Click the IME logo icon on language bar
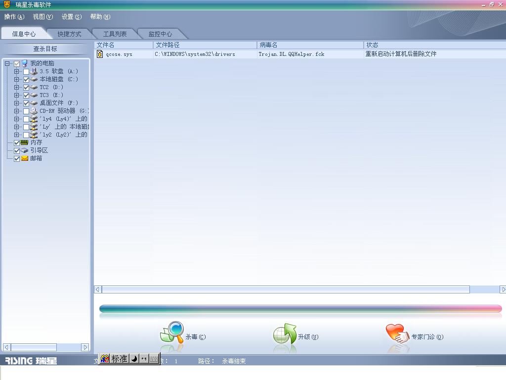 click(x=105, y=358)
